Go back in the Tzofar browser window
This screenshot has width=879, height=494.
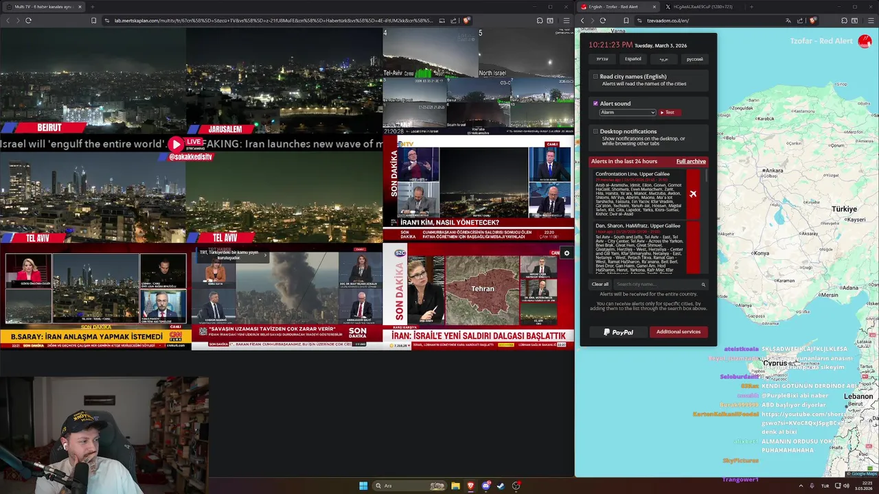pyautogui.click(x=582, y=21)
